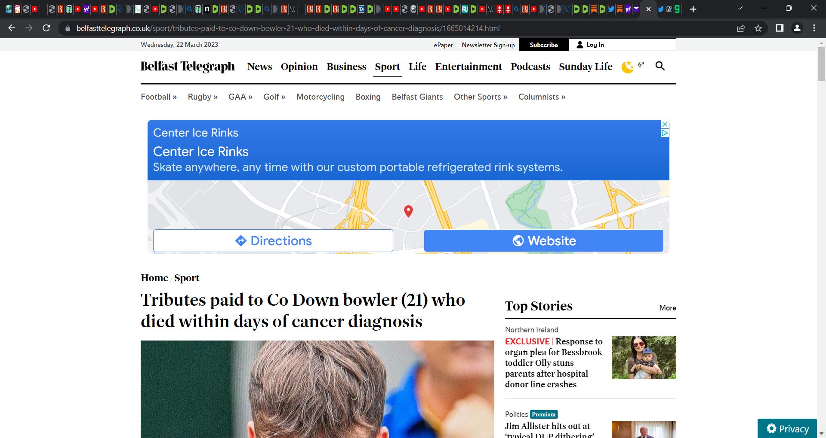Open Motorcycling sport page
The image size is (826, 438).
pos(321,97)
